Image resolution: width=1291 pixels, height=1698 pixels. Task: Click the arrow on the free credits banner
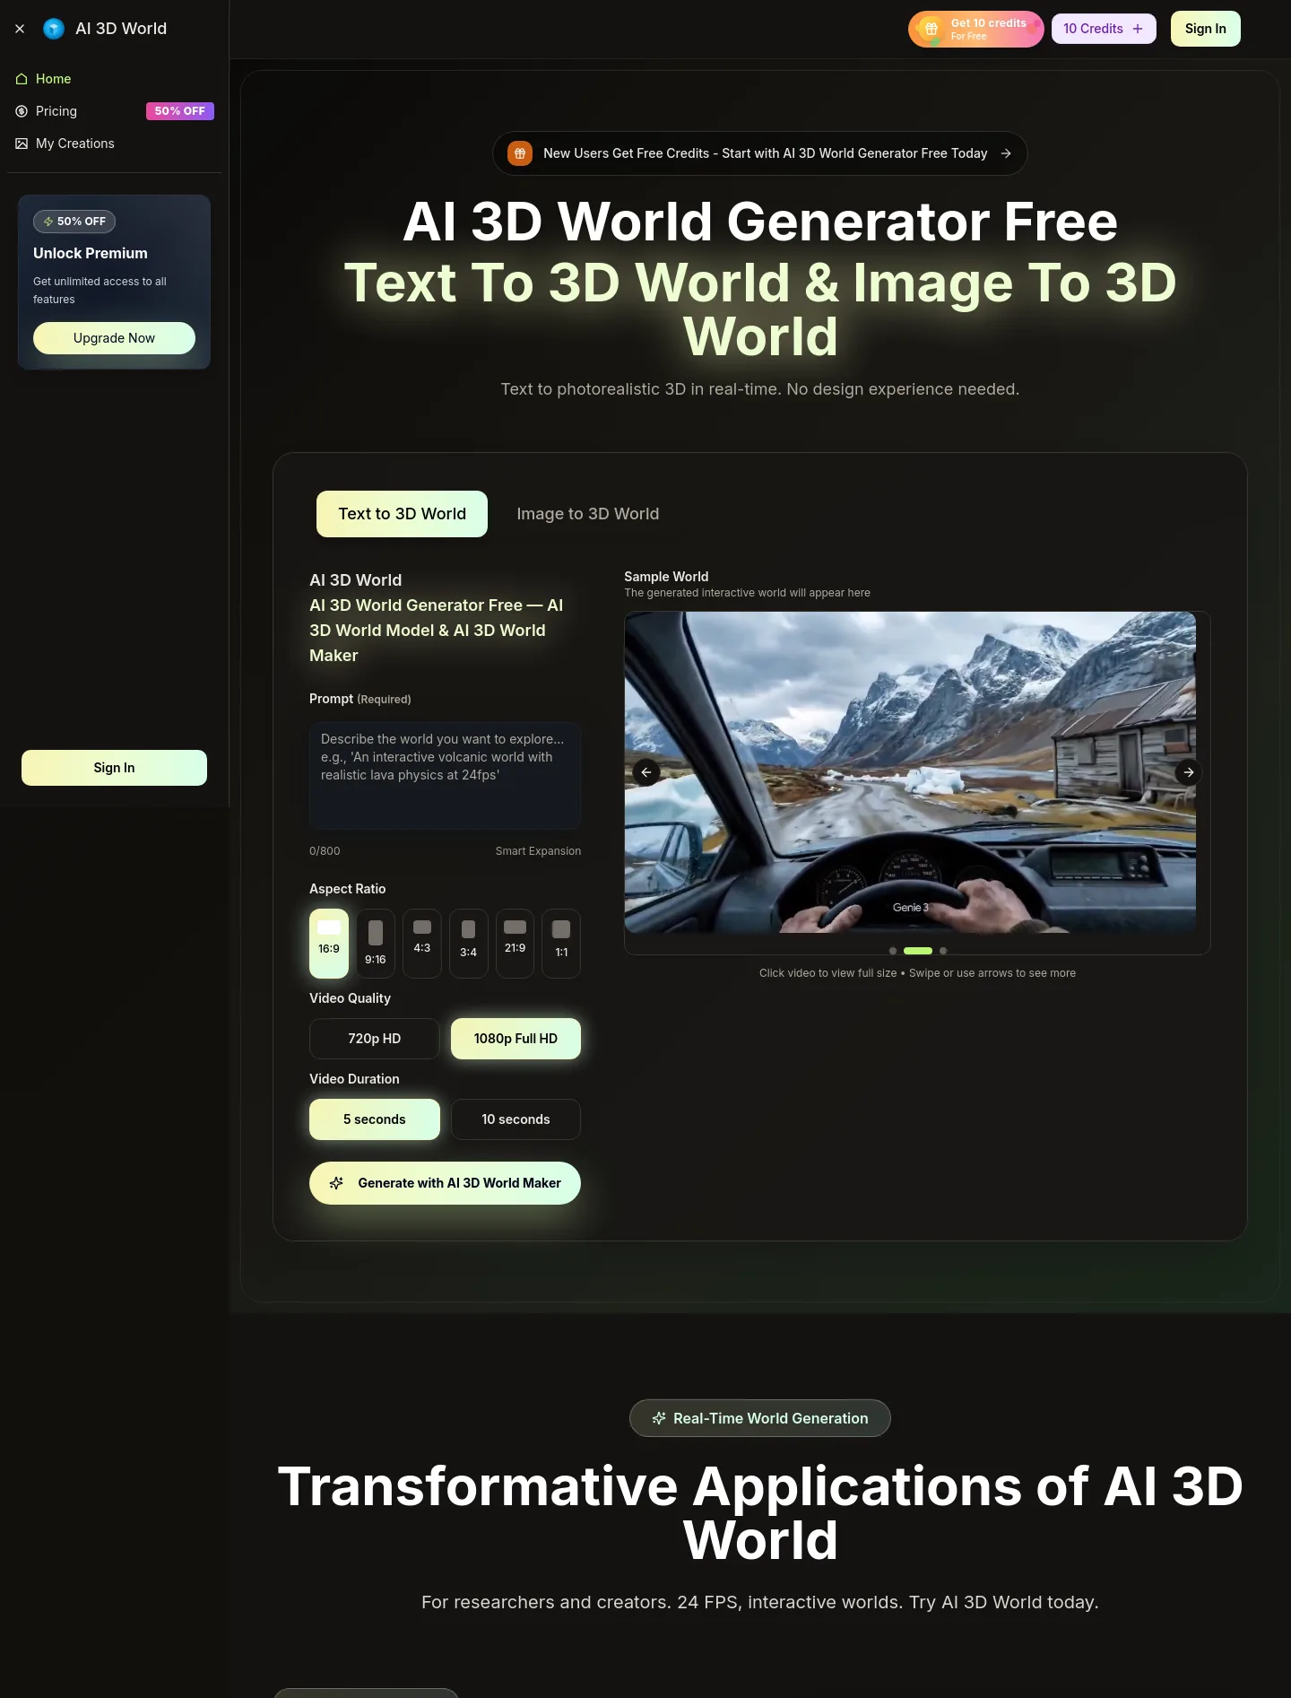coord(1006,153)
